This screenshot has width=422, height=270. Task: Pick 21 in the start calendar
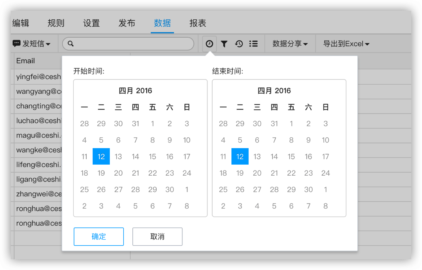coord(135,173)
